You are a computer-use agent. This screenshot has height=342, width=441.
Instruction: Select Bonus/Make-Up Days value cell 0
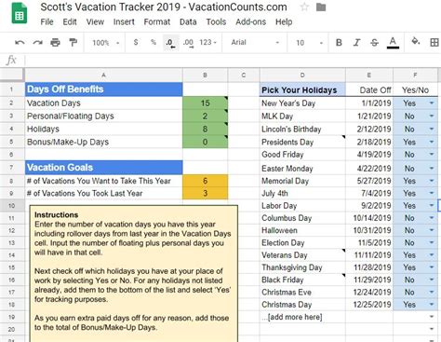pyautogui.click(x=205, y=142)
